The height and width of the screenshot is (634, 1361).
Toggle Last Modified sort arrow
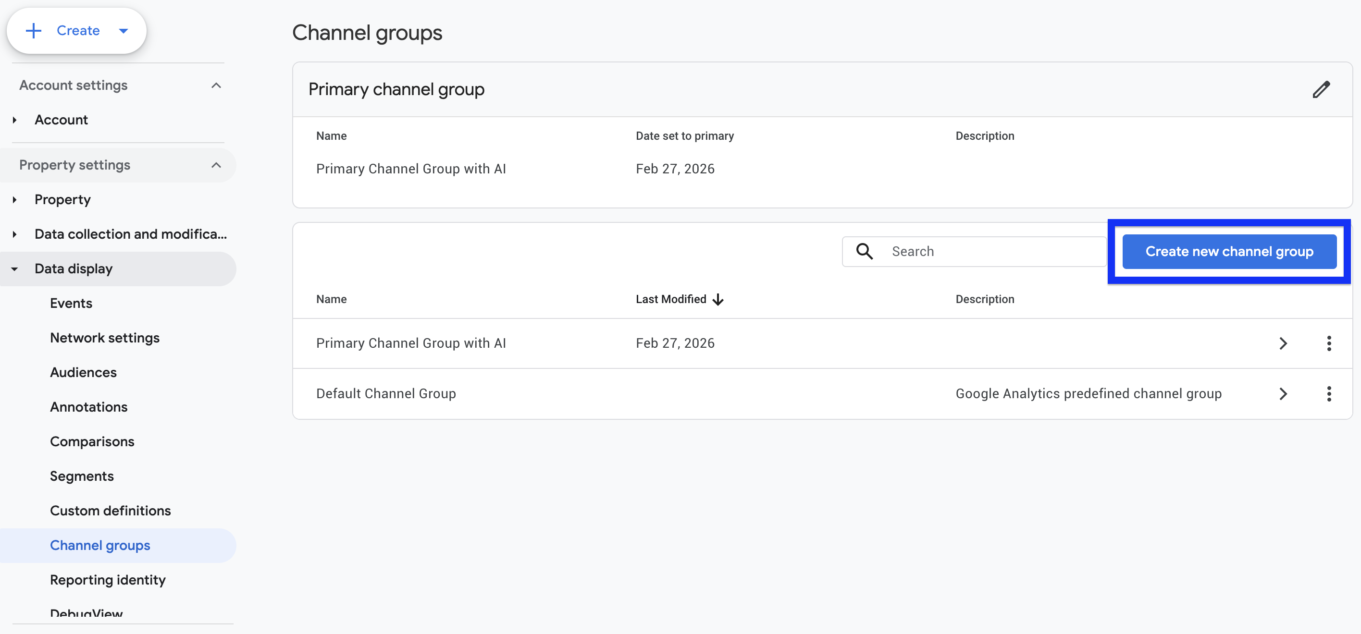[718, 299]
